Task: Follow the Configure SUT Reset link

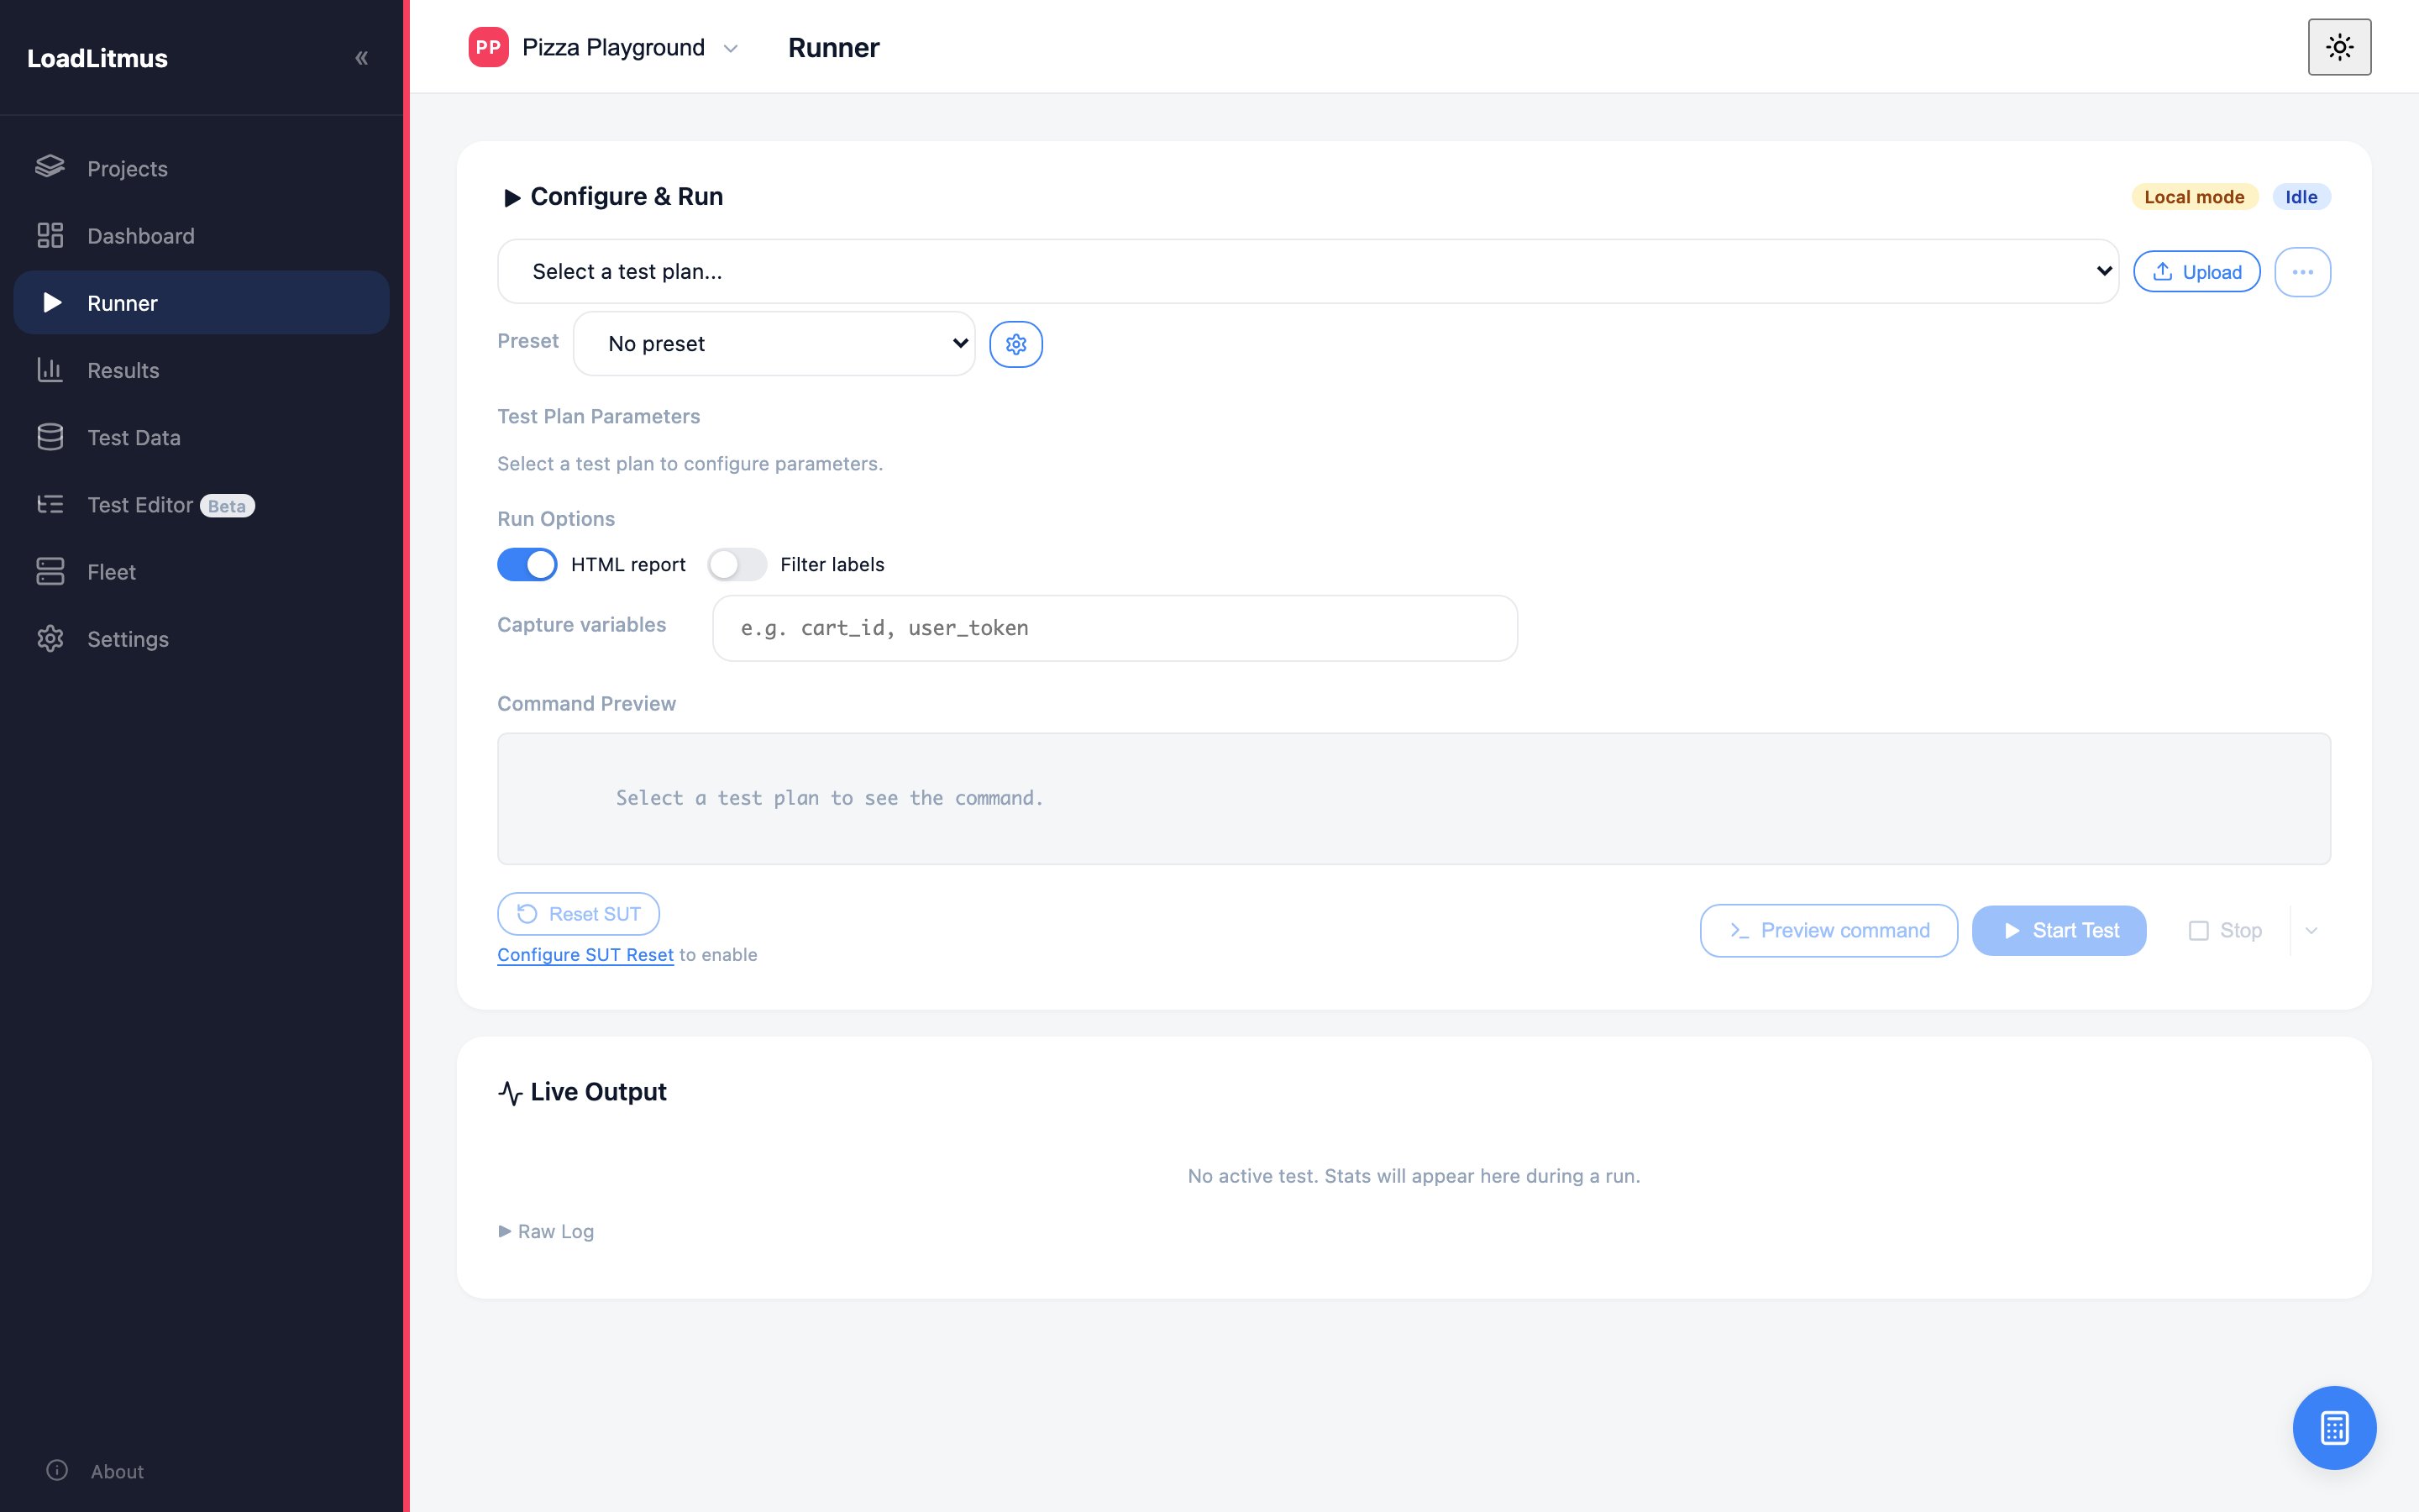Action: tap(585, 955)
